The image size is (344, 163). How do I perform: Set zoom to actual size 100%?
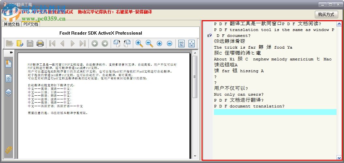tap(181, 43)
